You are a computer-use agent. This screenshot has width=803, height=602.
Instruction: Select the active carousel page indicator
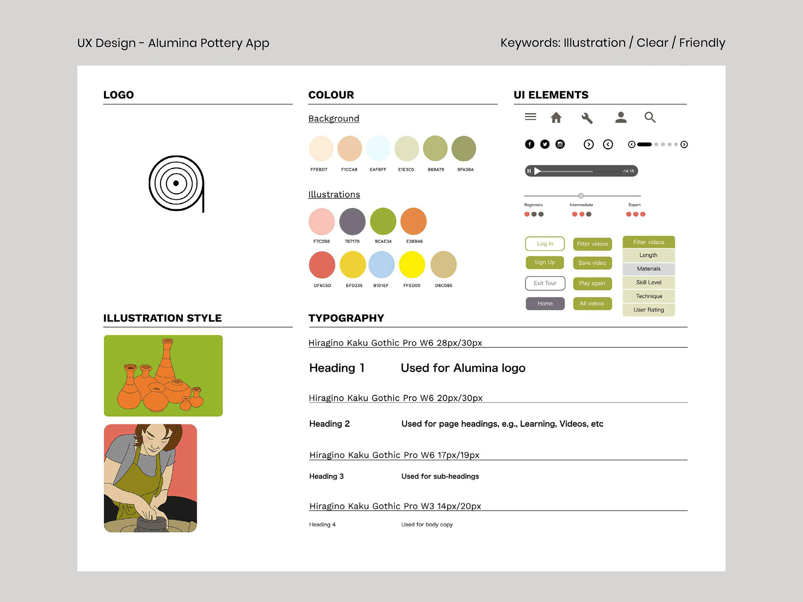pyautogui.click(x=644, y=144)
